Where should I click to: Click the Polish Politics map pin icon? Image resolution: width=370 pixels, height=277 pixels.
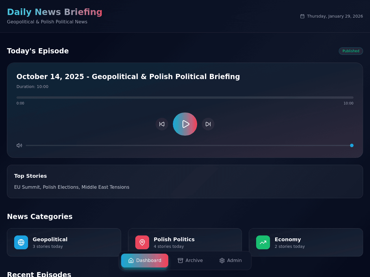[142, 242]
